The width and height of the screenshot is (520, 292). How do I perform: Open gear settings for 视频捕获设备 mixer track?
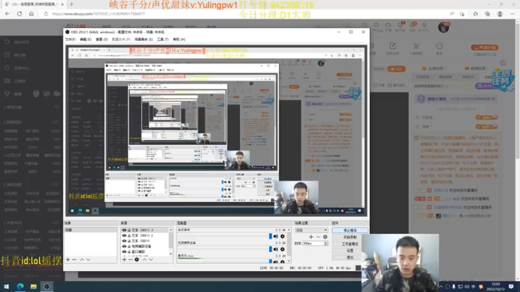click(283, 249)
